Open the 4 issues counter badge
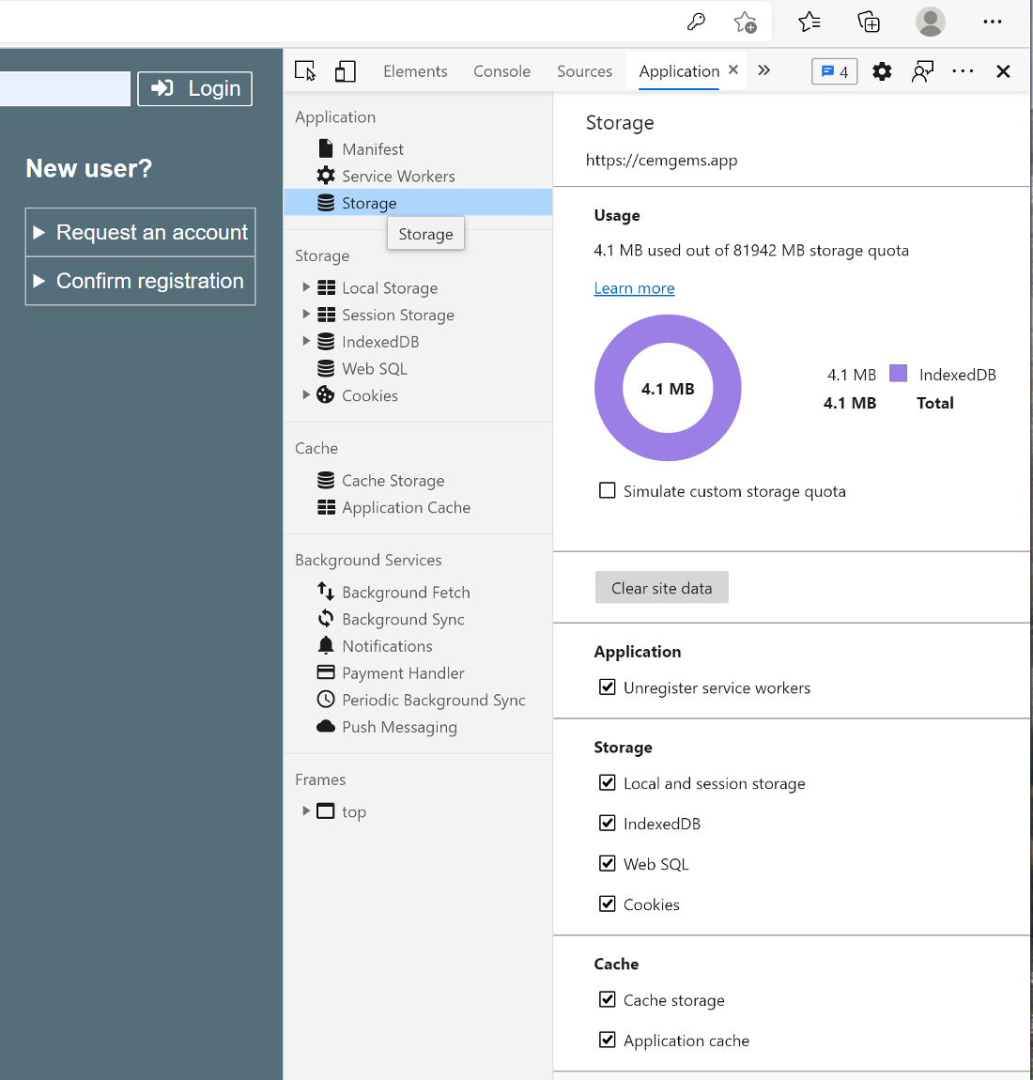 point(834,71)
